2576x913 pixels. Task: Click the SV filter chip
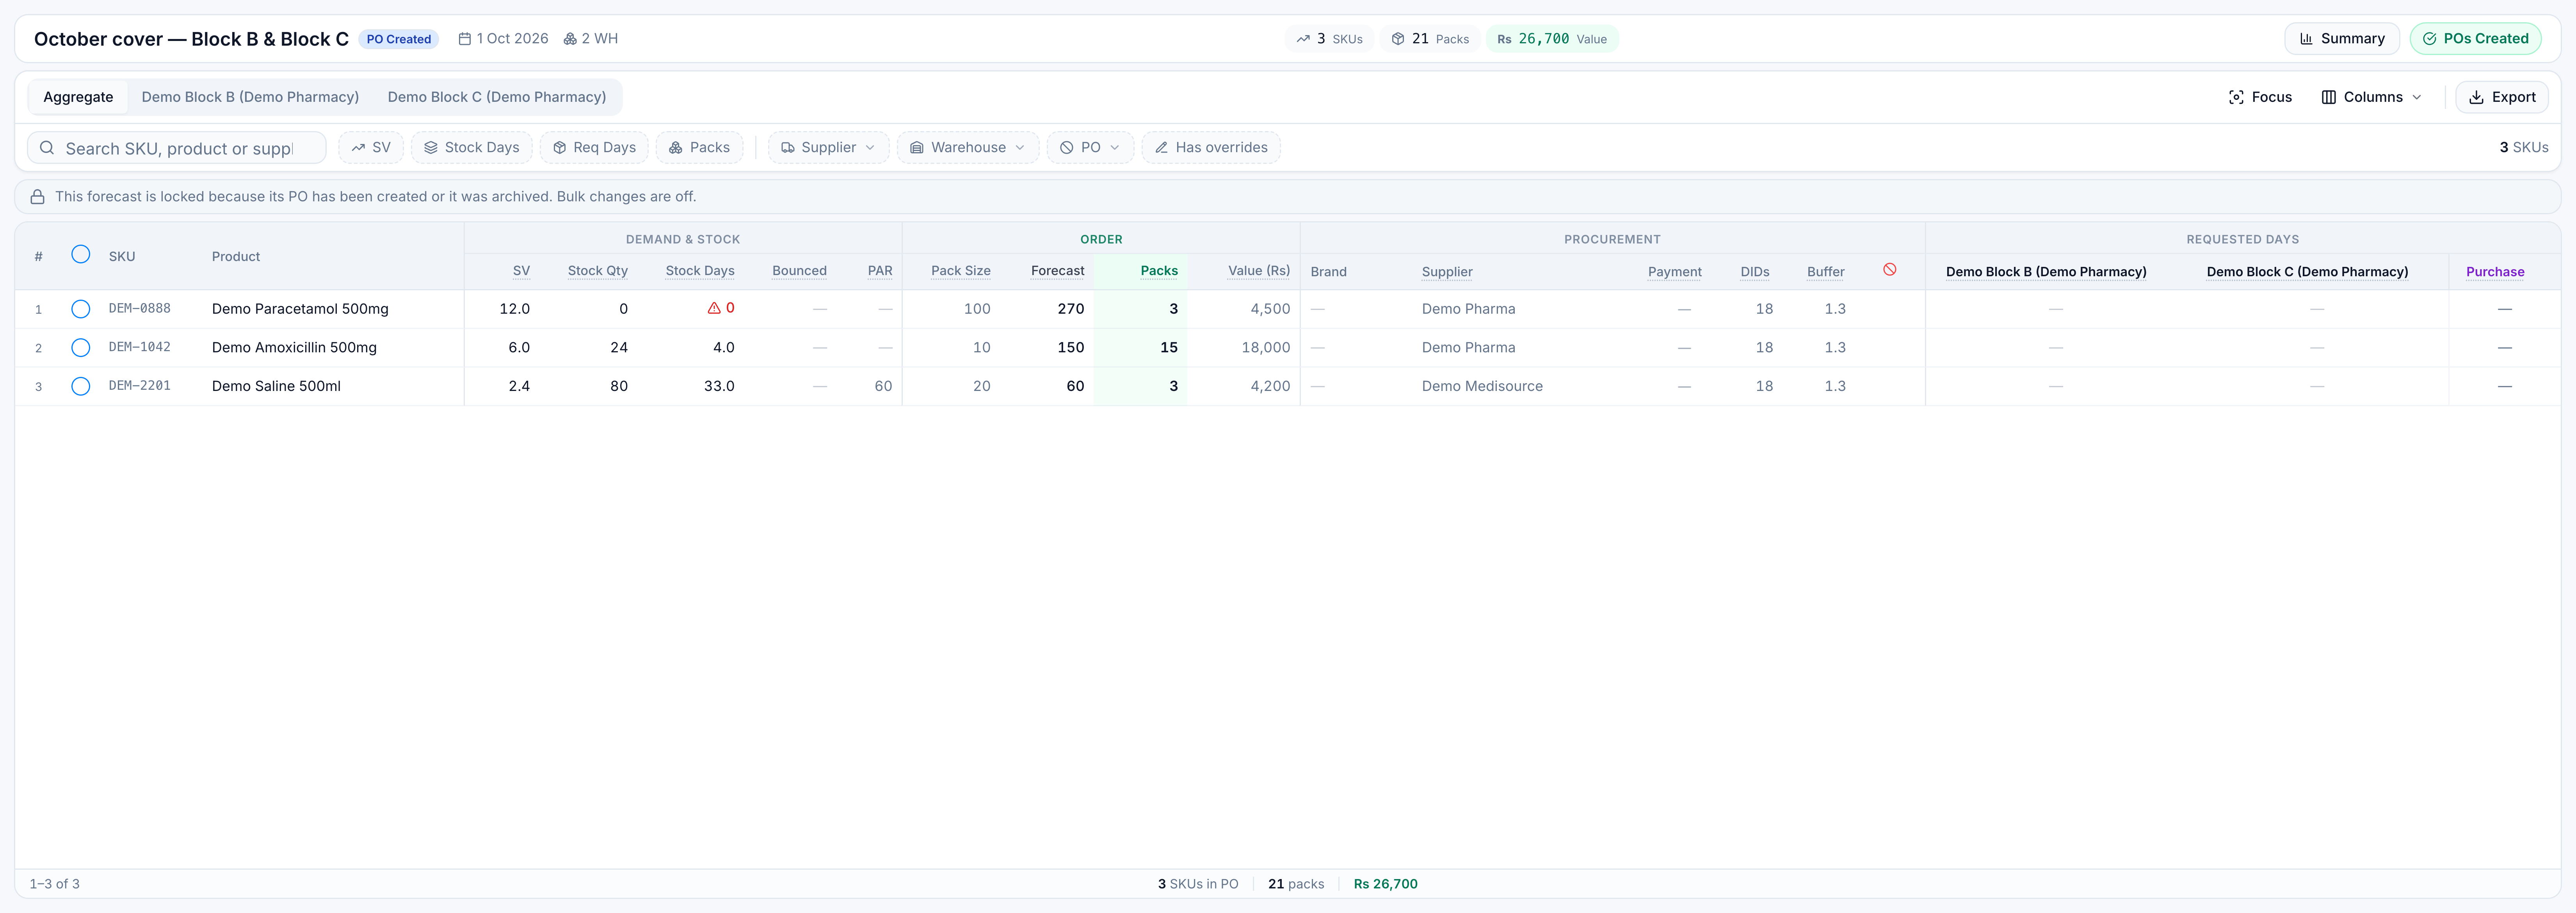371,148
